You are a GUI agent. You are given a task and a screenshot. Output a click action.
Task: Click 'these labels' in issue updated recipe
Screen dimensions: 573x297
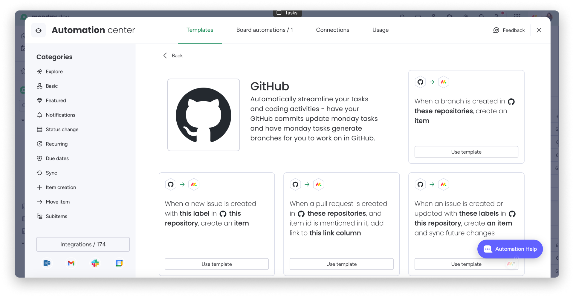tap(479, 213)
